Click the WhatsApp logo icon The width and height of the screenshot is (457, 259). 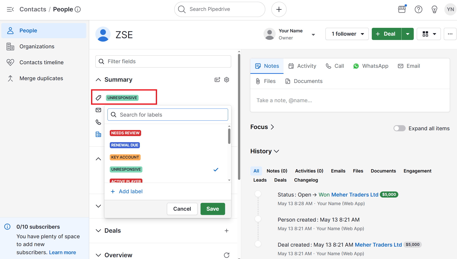[356, 66]
